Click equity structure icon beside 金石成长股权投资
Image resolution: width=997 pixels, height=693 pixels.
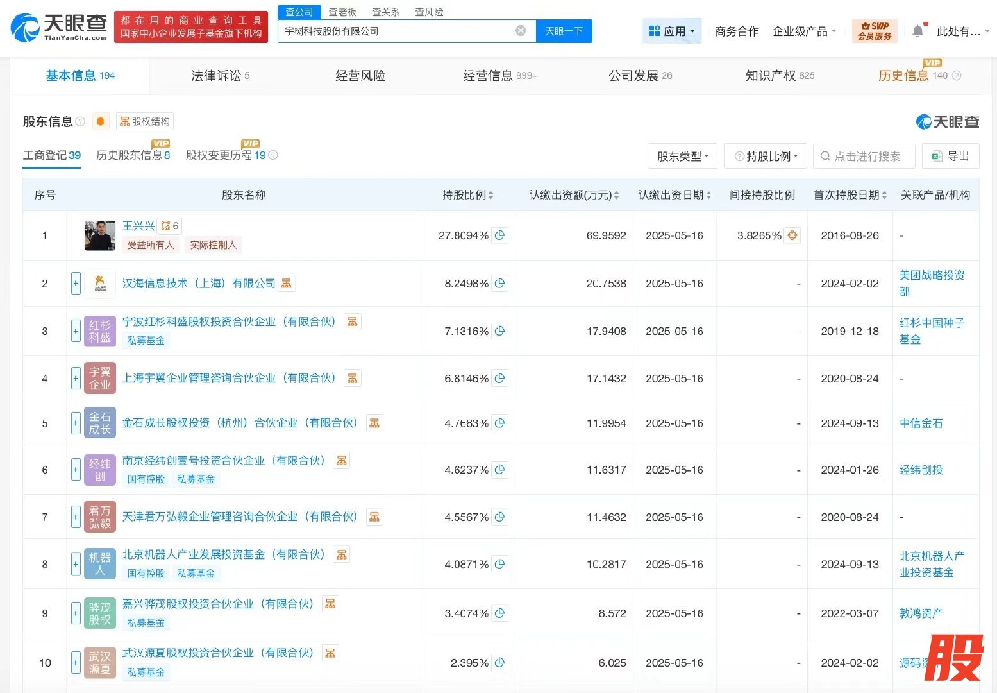[374, 423]
